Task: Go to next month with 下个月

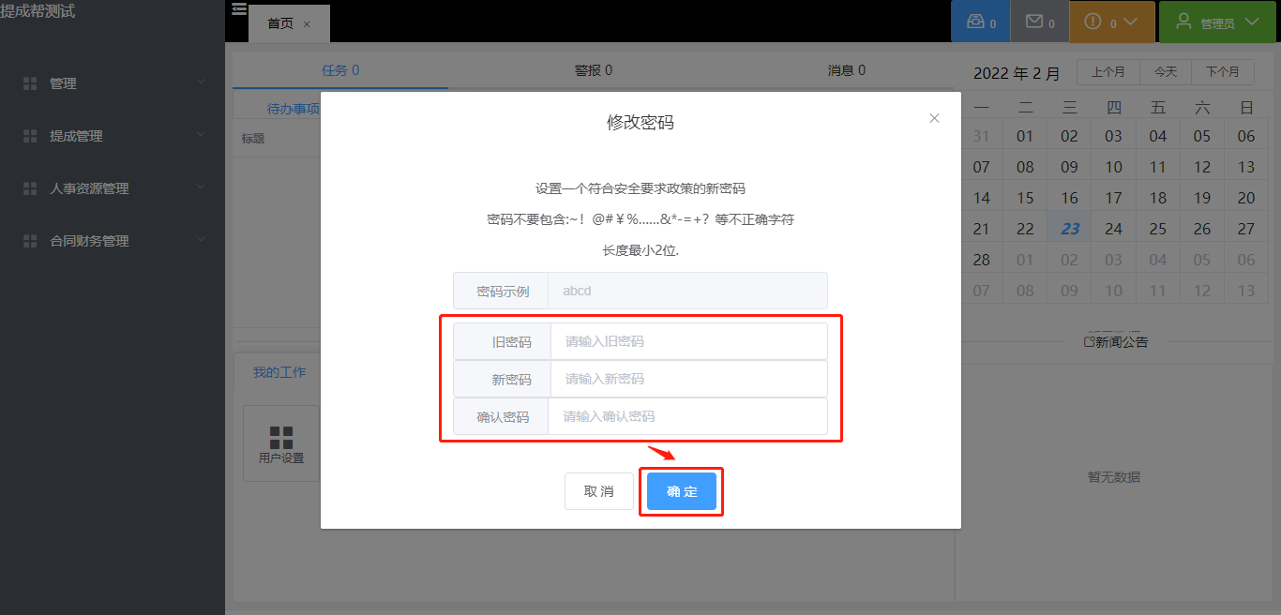Action: click(1223, 72)
